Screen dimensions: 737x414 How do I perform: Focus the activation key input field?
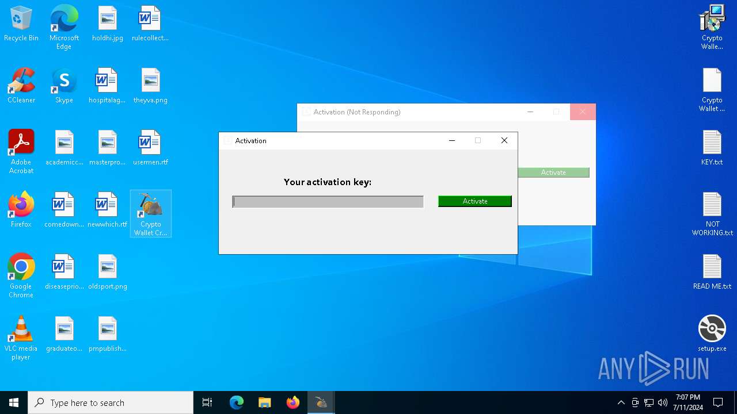click(328, 202)
